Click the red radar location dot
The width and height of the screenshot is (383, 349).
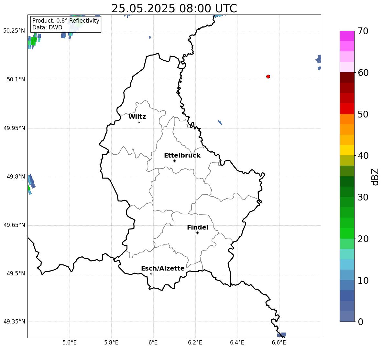point(268,77)
